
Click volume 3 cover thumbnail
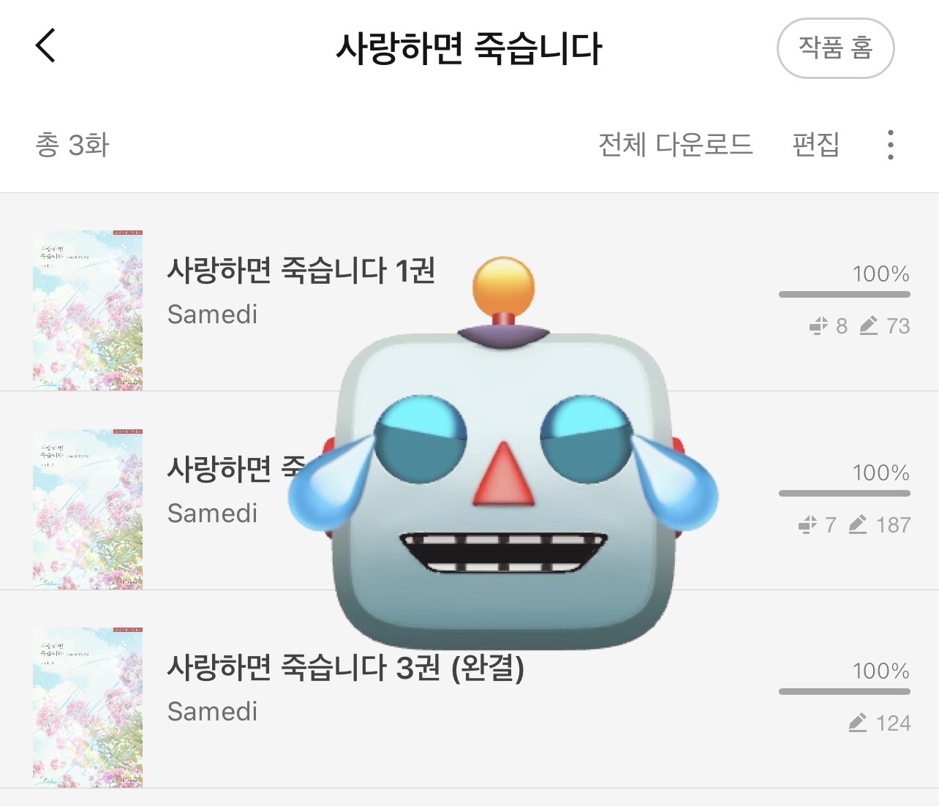[88, 707]
